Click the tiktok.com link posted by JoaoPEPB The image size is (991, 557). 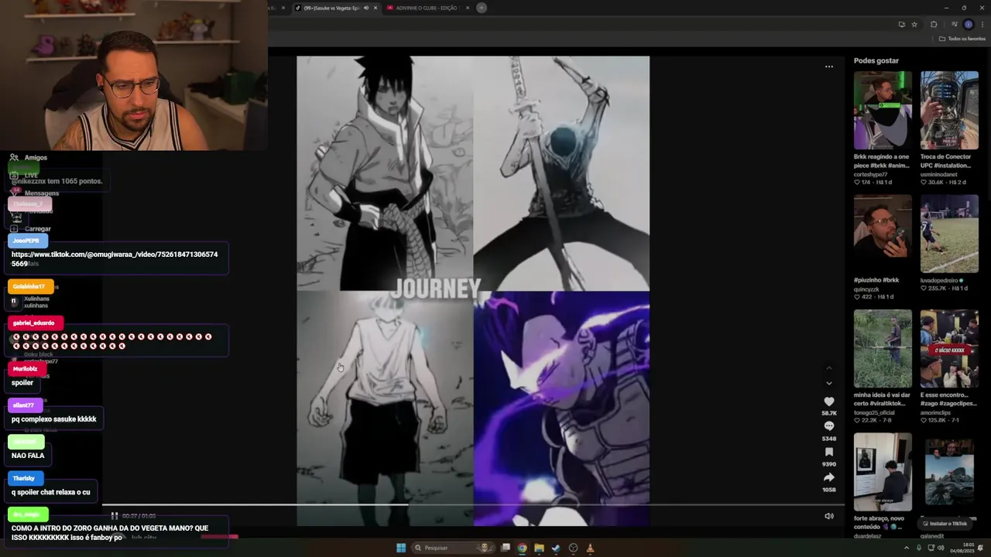coord(115,258)
